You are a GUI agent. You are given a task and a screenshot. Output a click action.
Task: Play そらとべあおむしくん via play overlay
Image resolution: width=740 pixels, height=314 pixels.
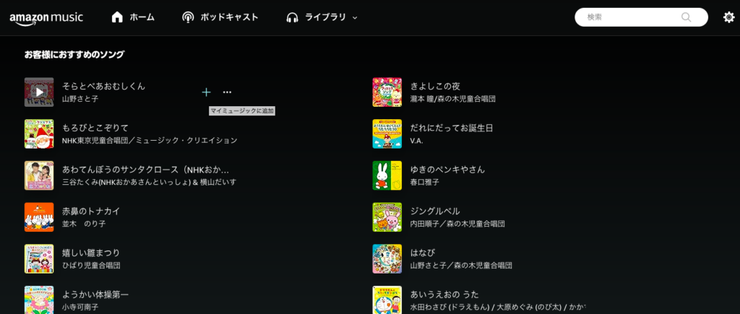coord(39,92)
